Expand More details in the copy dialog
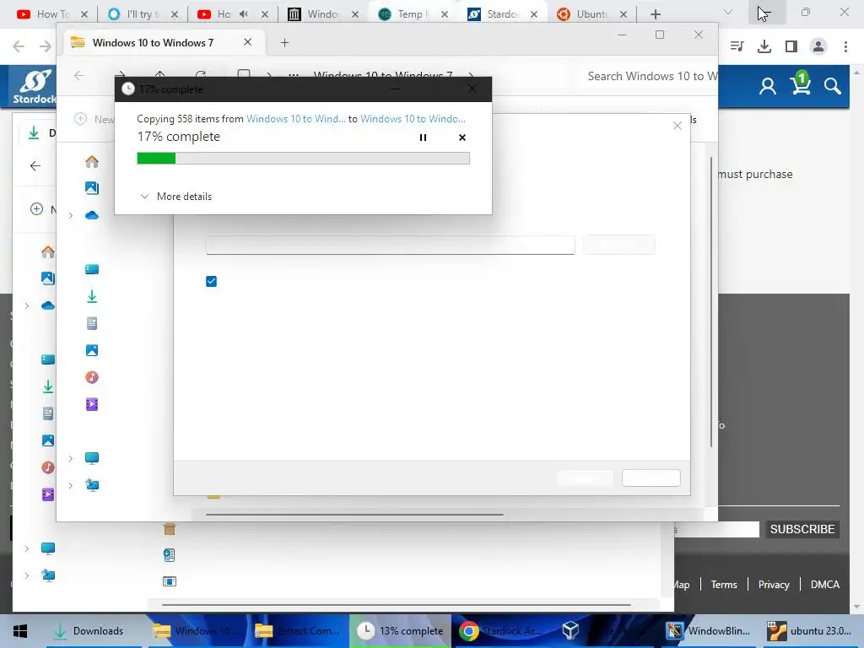 point(176,196)
